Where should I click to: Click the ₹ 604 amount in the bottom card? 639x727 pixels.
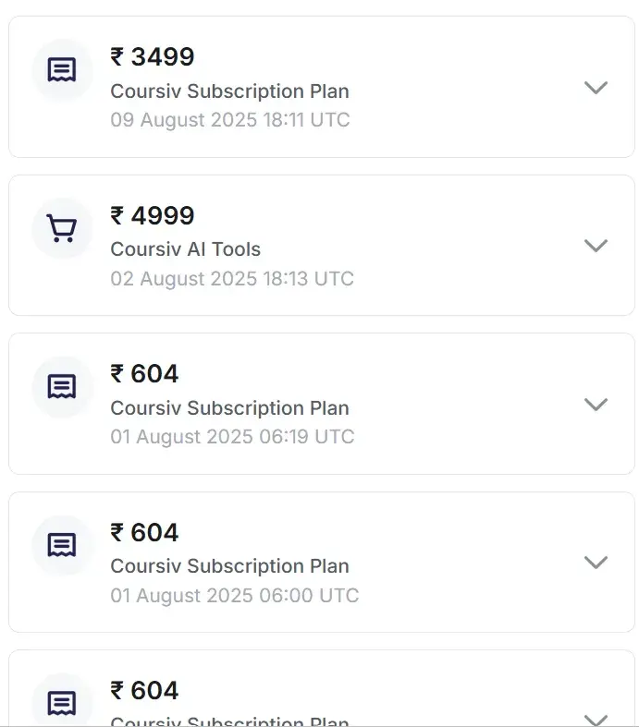pyautogui.click(x=144, y=690)
